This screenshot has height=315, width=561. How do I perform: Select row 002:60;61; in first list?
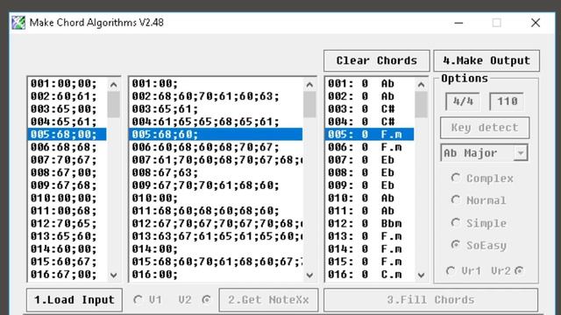(67, 96)
